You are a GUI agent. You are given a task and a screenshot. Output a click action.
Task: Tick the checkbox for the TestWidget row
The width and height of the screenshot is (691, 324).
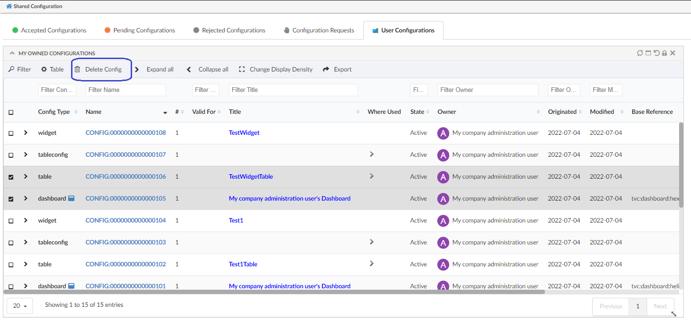coord(11,133)
